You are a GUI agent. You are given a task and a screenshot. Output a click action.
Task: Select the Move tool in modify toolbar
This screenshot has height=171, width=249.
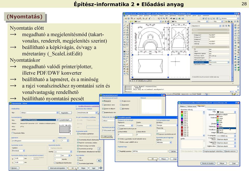[x=127, y=37]
